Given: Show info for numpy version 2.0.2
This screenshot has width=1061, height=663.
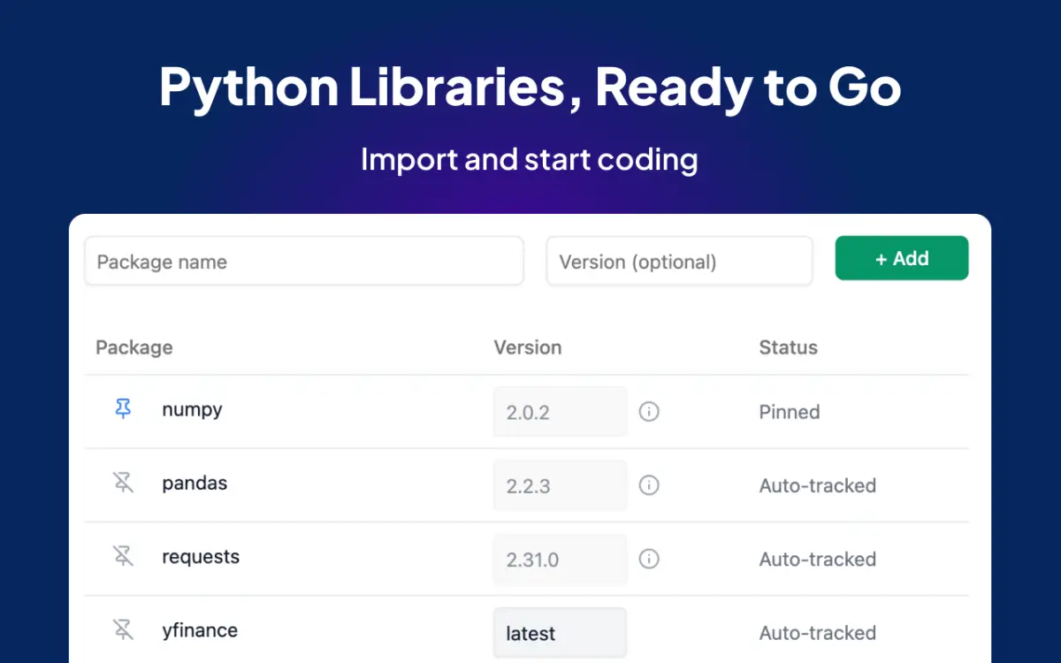Looking at the screenshot, I should click(x=649, y=412).
